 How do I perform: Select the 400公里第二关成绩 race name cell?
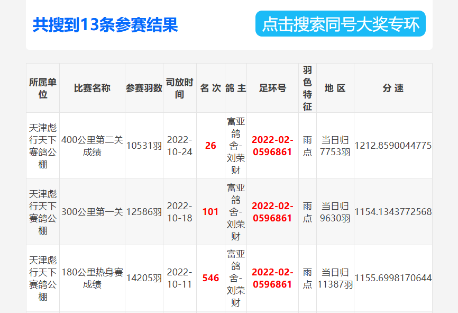click(x=92, y=146)
